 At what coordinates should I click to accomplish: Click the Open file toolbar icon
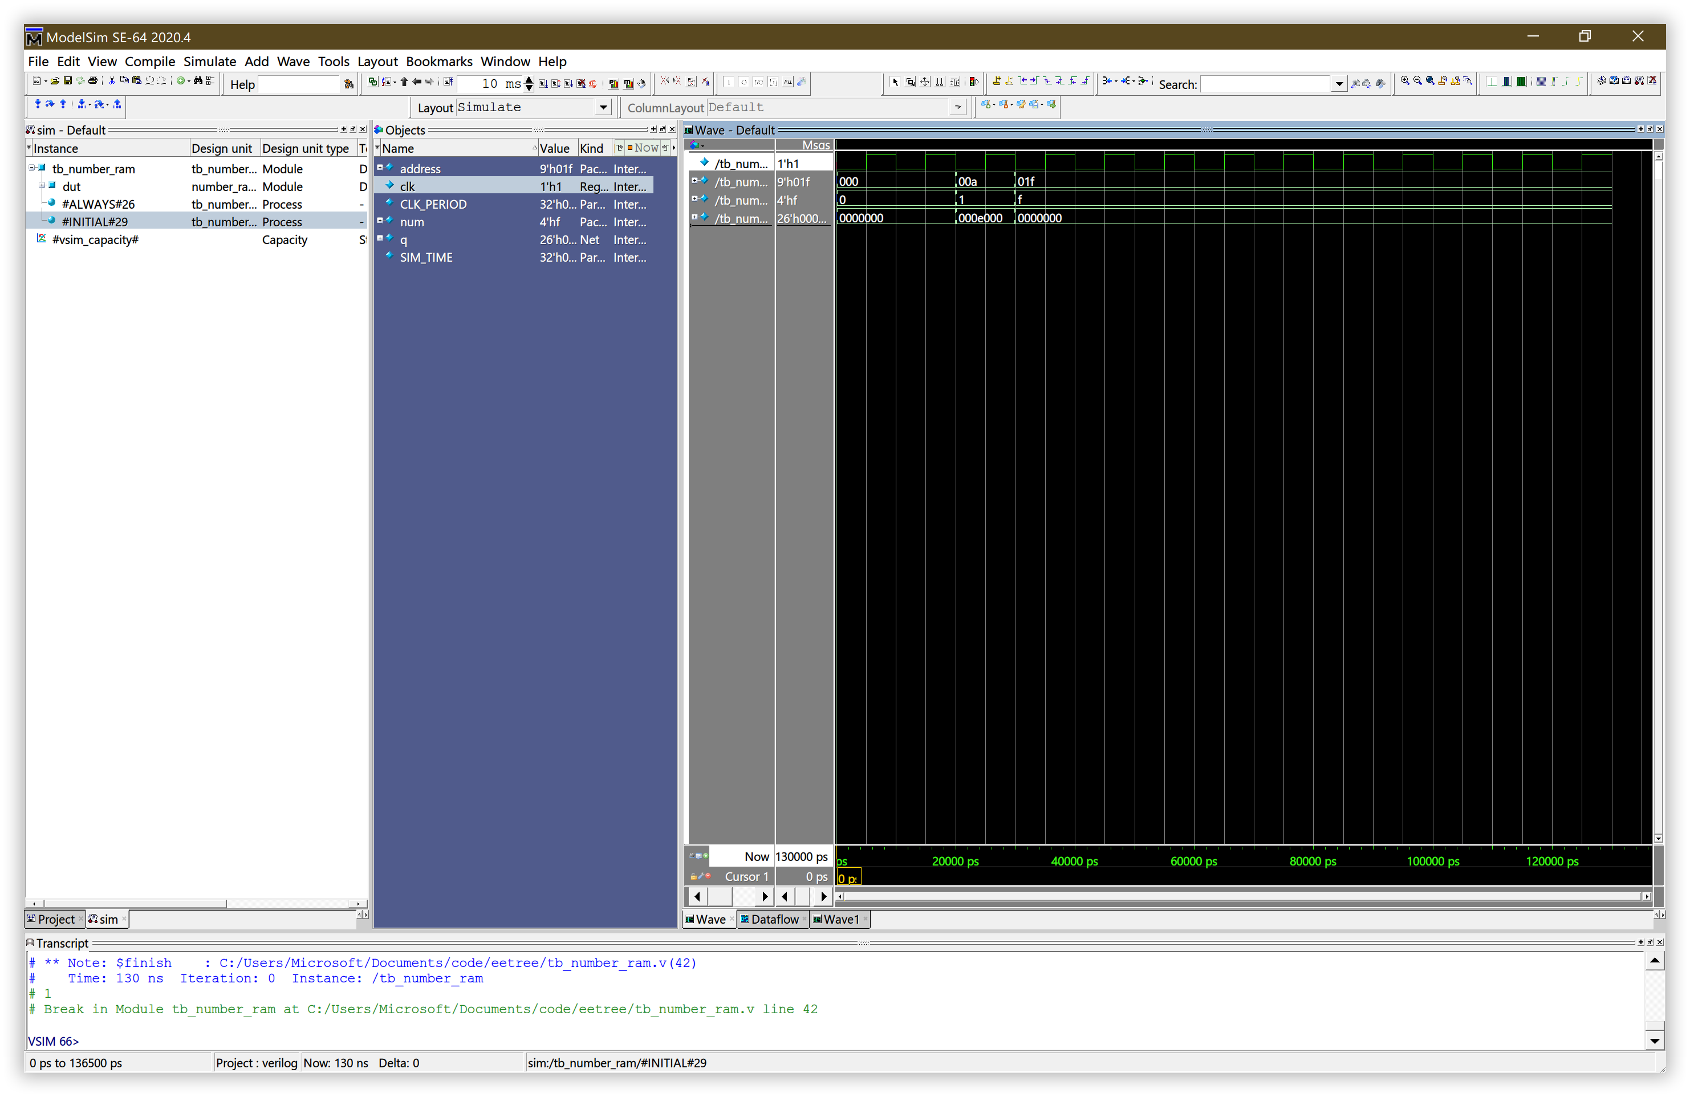click(55, 81)
